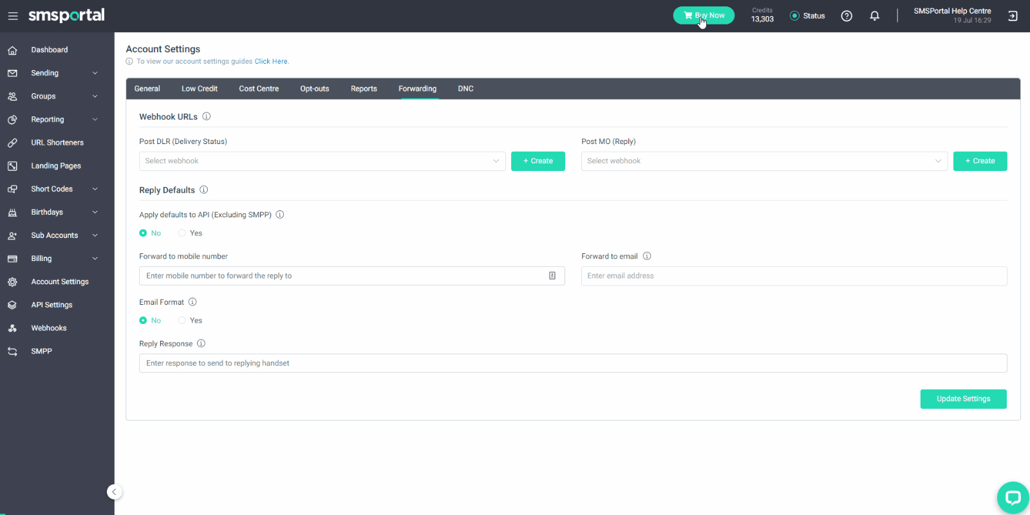Expand the Reporting menu chevron
This screenshot has height=515, width=1030.
[x=95, y=120]
